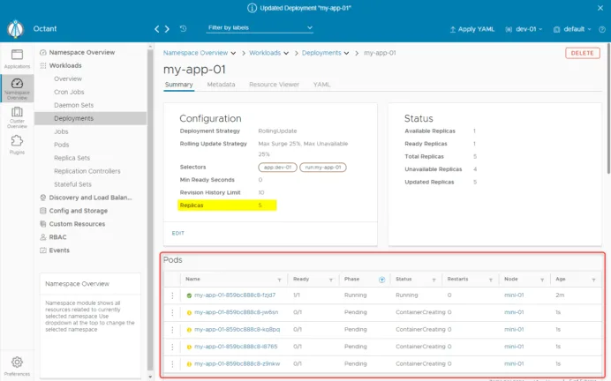Open the navigation history icon
This screenshot has height=381, width=611.
(x=183, y=28)
